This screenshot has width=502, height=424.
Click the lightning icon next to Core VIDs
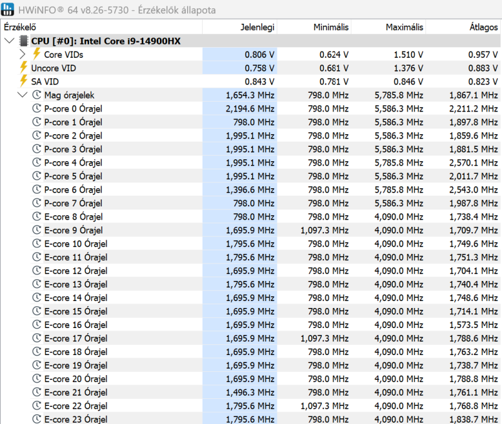36,54
